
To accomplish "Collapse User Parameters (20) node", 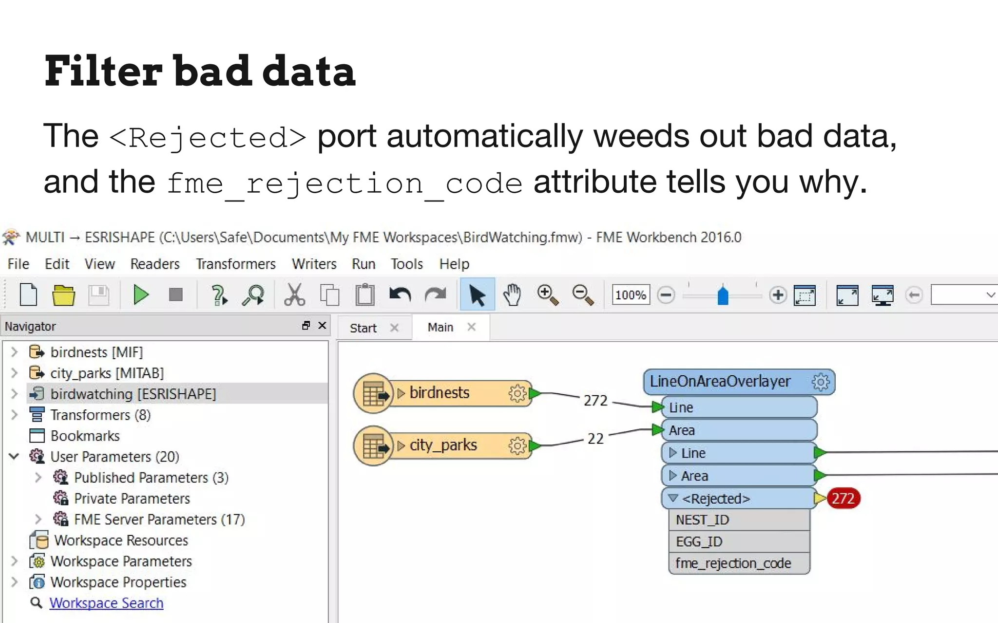I will click(15, 457).
